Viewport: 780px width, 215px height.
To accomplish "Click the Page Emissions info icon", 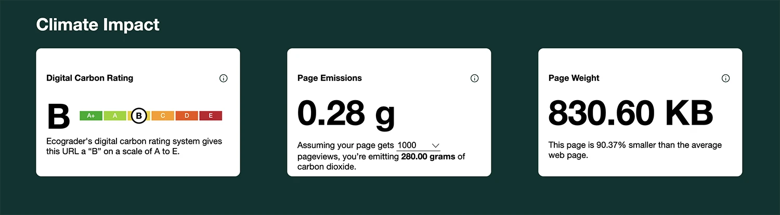I will 474,78.
